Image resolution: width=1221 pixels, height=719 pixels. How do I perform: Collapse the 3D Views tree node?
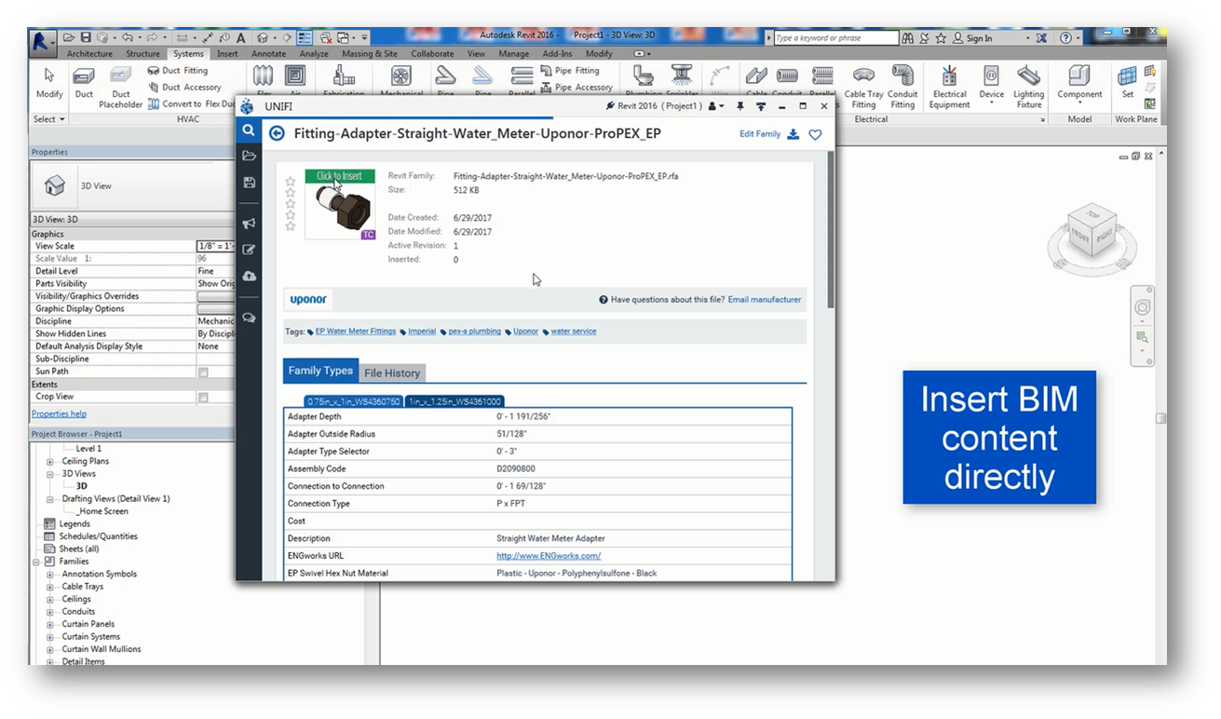[50, 474]
